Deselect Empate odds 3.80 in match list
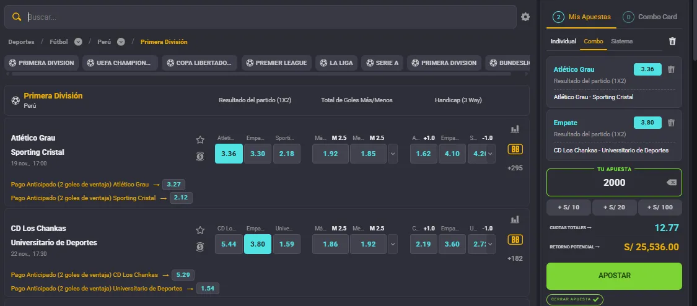This screenshot has width=697, height=306. pos(258,244)
